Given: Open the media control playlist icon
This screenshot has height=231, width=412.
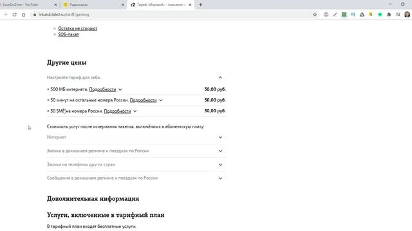Looking at the screenshot, I should [398, 15].
